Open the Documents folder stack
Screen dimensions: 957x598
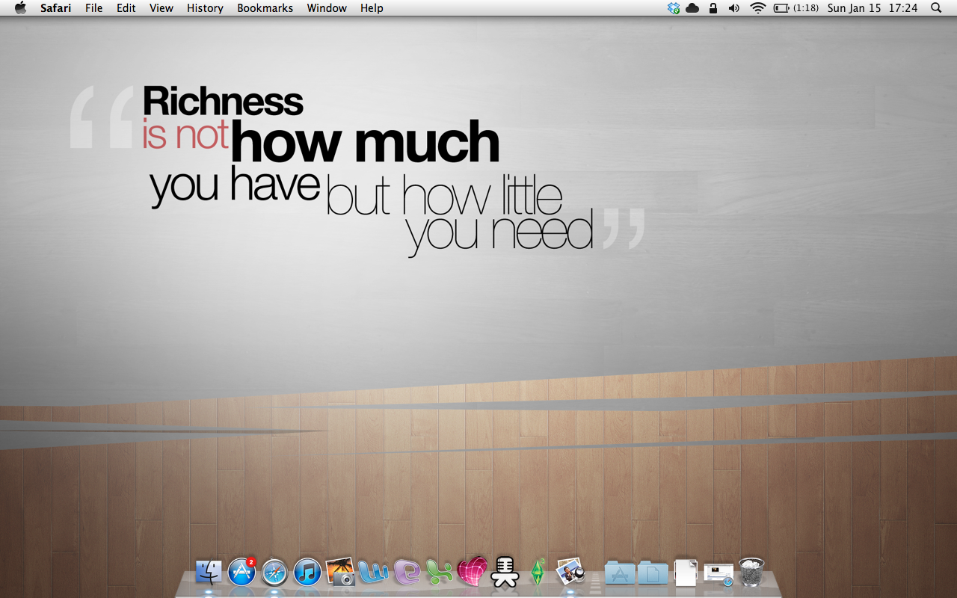(653, 573)
